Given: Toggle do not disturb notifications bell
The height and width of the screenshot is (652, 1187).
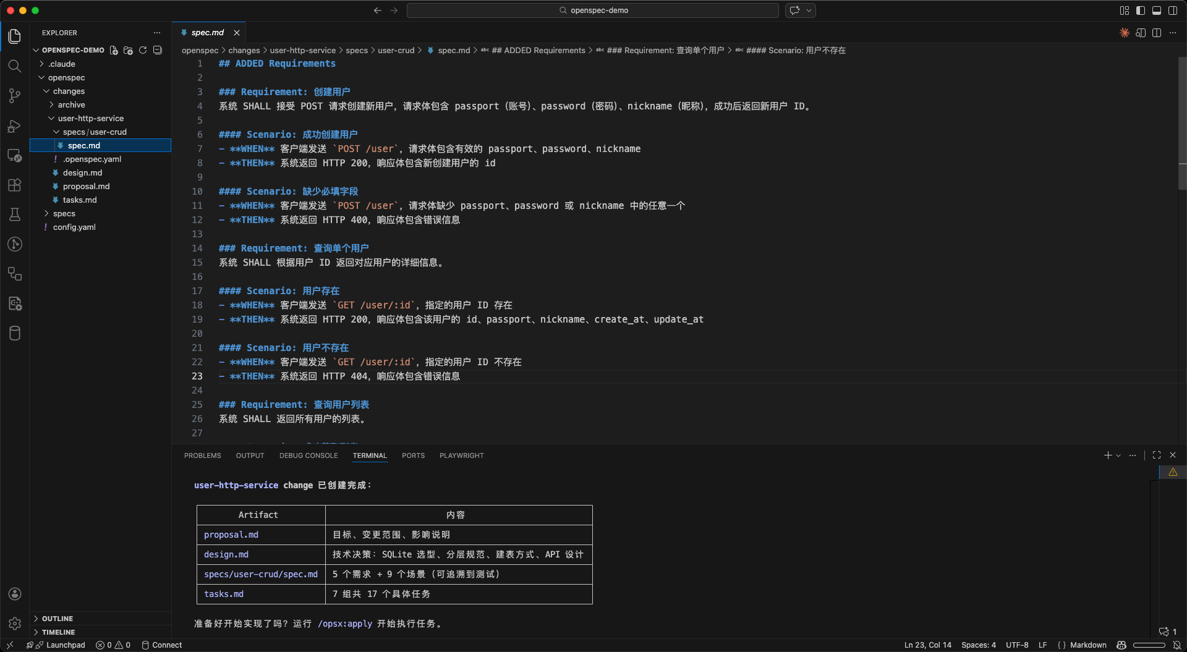Looking at the screenshot, I should point(1178,645).
